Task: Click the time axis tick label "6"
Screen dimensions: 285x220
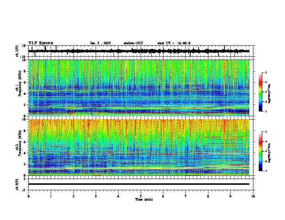Action: tap(163, 196)
